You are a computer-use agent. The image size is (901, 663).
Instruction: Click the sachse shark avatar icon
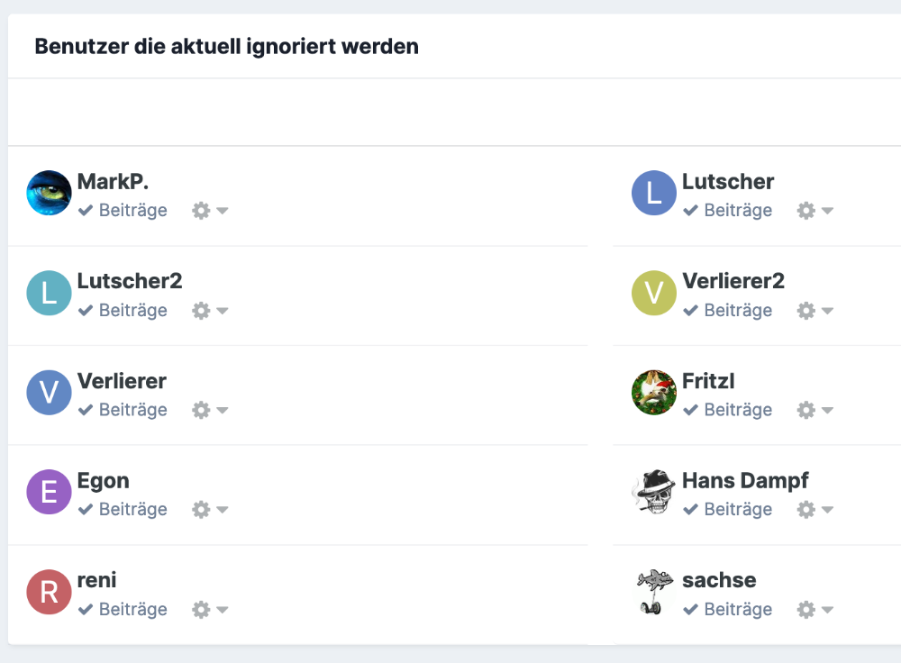coord(654,592)
